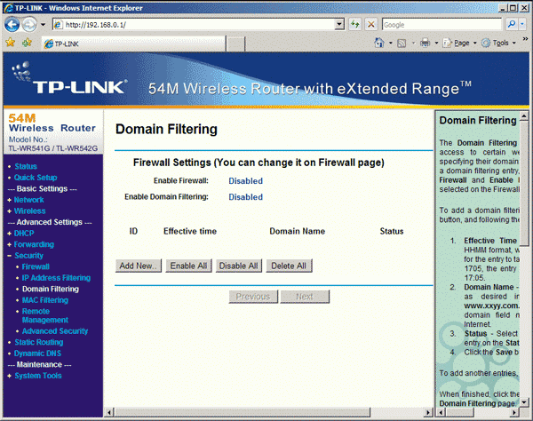Click help panel scroll-up arrow
Viewport: 533px width, 421px height.
[x=524, y=116]
